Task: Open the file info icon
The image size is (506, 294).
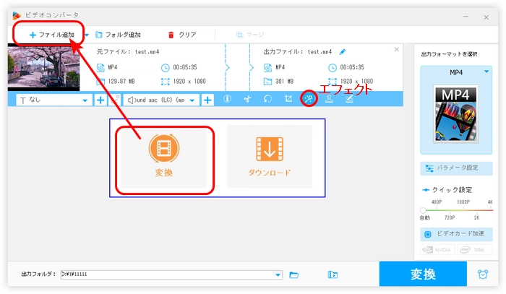Action: (x=227, y=100)
